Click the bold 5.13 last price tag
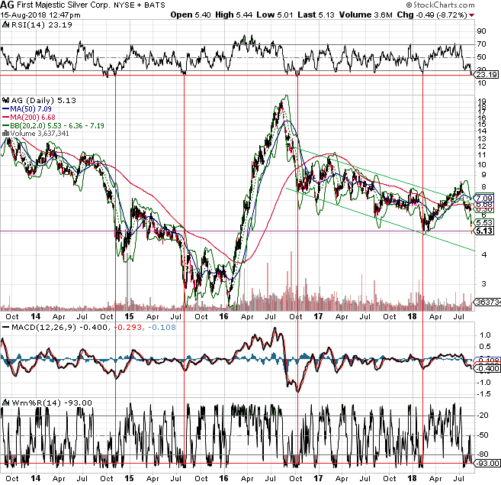 484,231
